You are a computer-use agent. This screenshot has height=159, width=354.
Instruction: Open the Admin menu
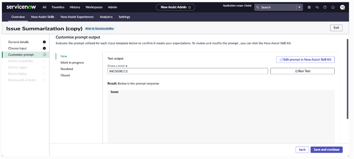(112, 7)
